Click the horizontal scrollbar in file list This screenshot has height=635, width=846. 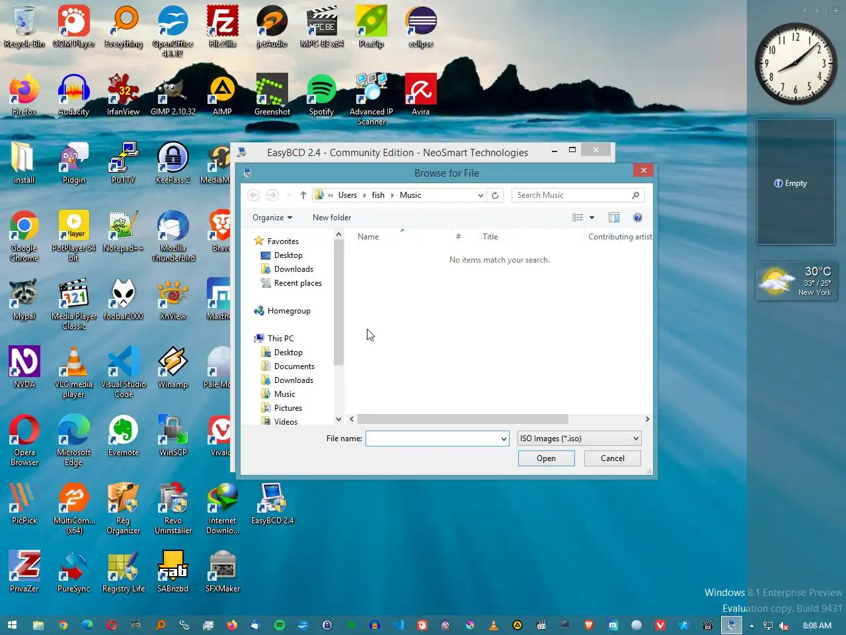point(463,419)
